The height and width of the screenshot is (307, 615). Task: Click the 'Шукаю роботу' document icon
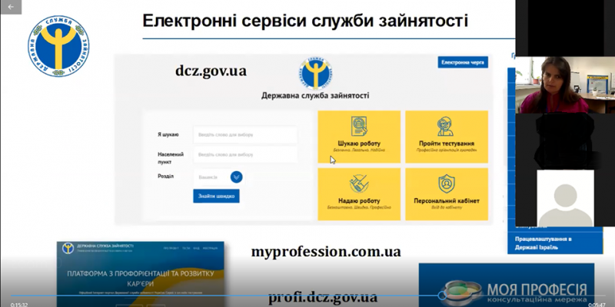[x=359, y=127]
